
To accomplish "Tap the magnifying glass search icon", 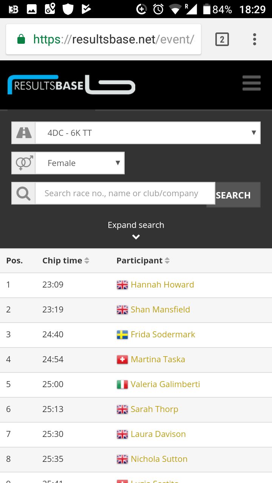I will pos(23,194).
